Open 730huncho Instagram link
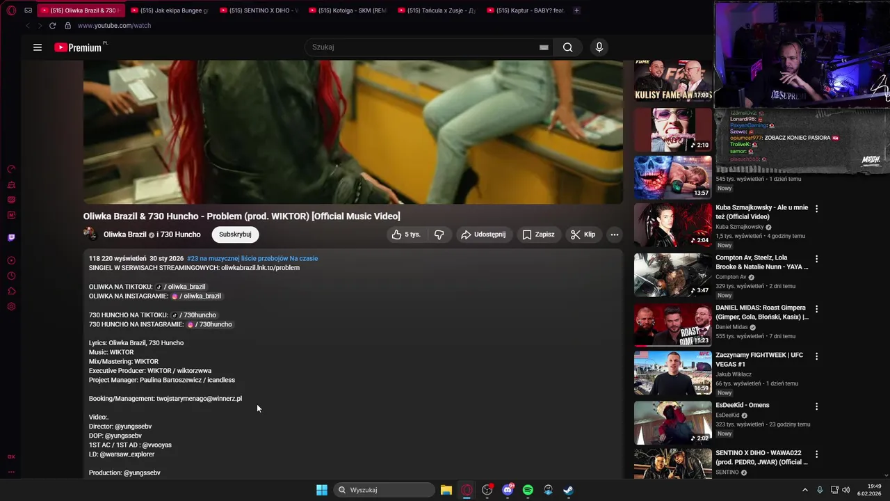 coord(209,324)
